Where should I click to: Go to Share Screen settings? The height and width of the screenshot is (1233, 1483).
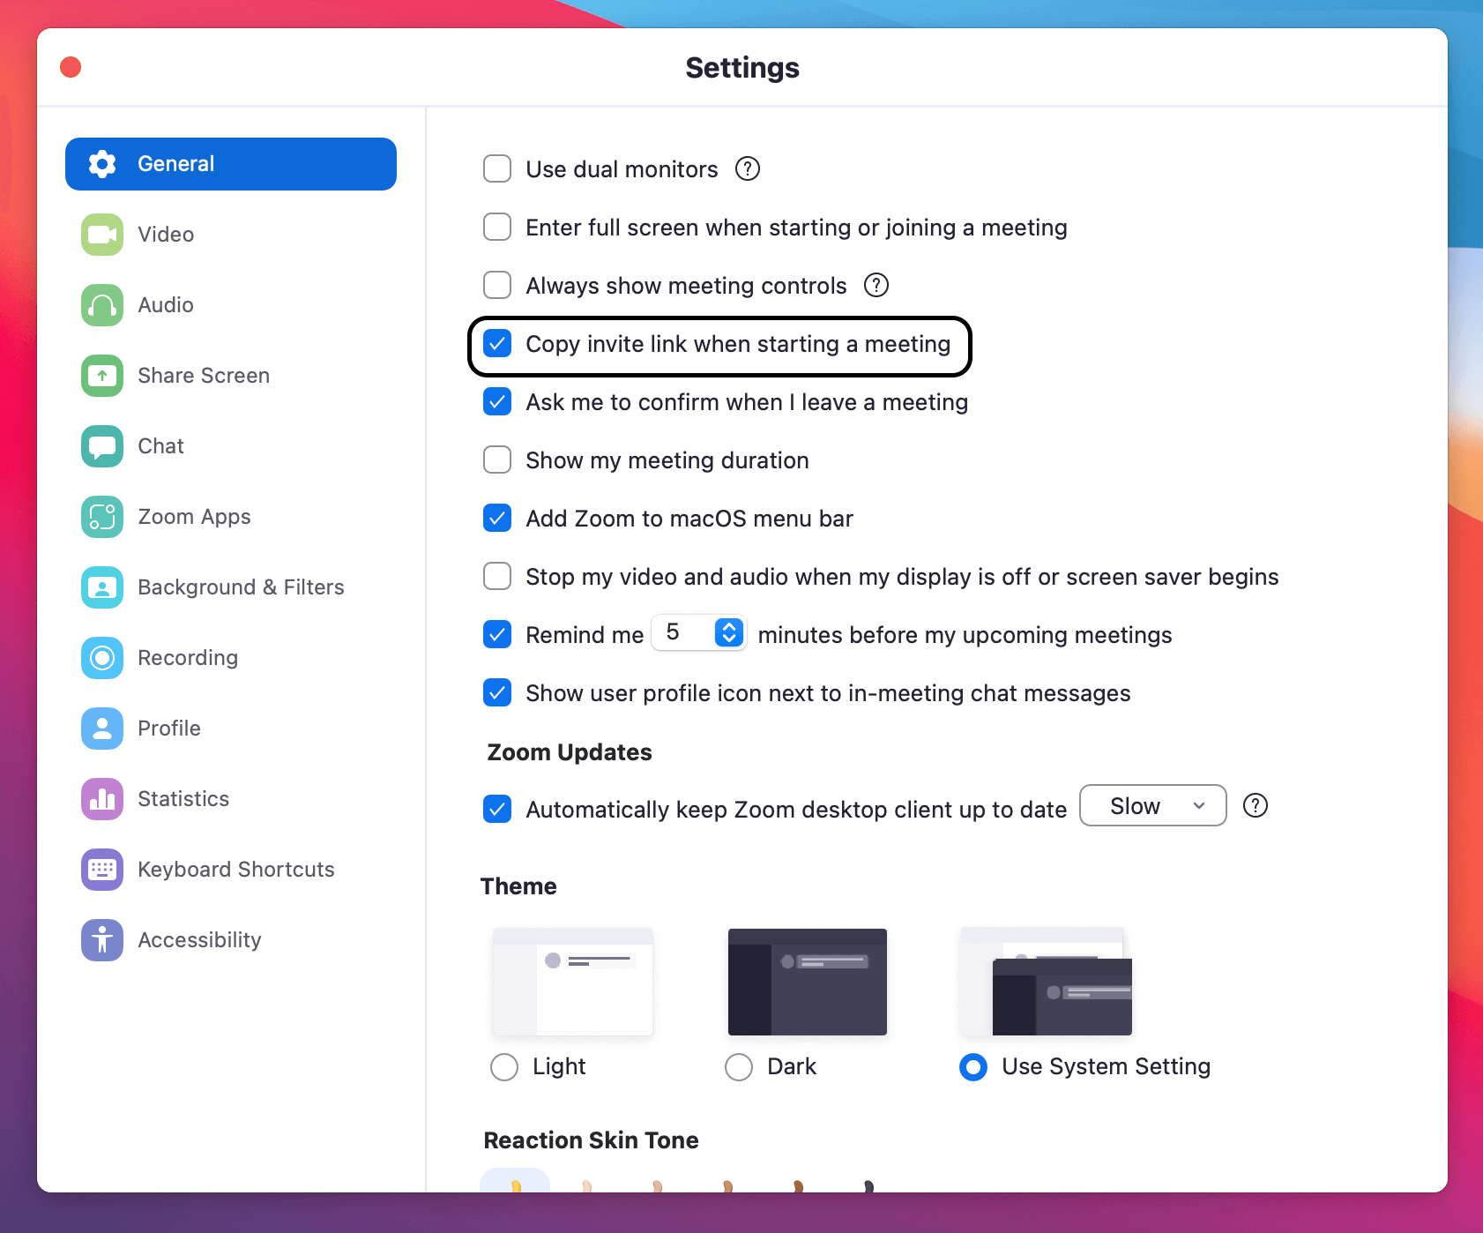tap(231, 376)
